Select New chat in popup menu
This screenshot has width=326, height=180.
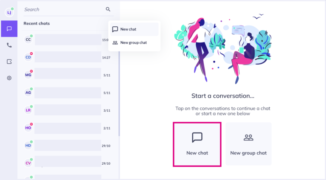pos(134,29)
